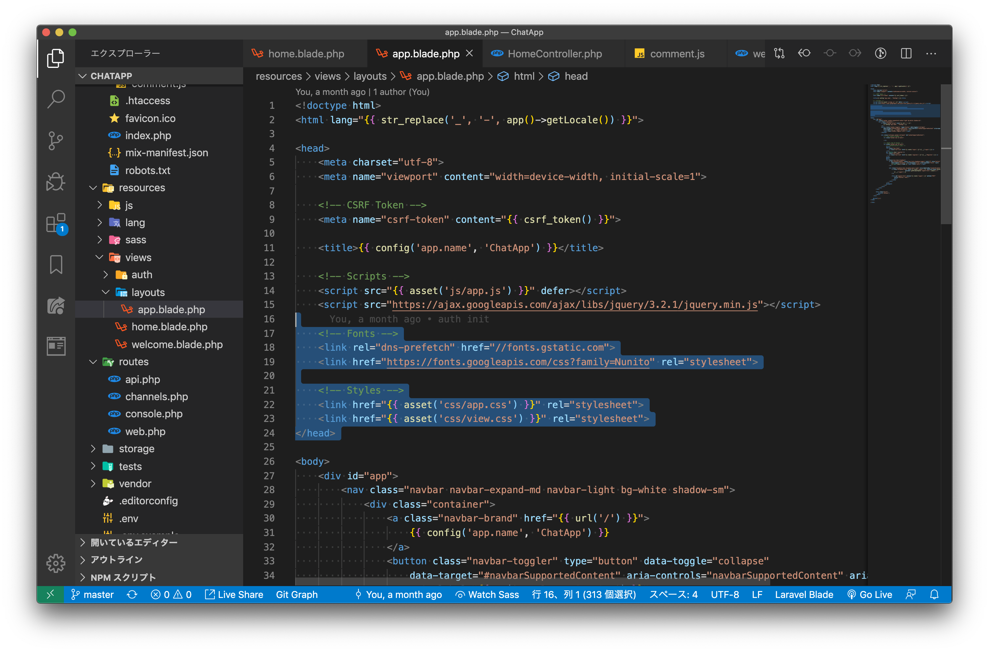Click the layouts breadcrumb segment

(x=370, y=76)
